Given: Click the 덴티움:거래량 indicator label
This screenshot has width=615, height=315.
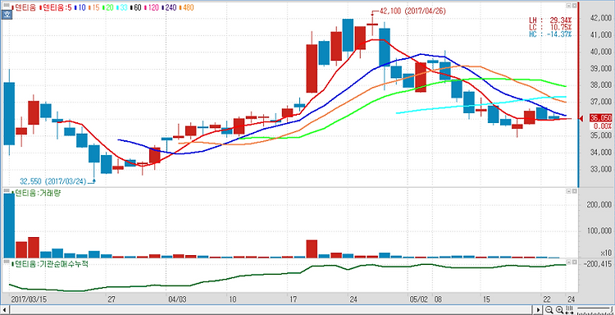Looking at the screenshot, I should coord(36,193).
